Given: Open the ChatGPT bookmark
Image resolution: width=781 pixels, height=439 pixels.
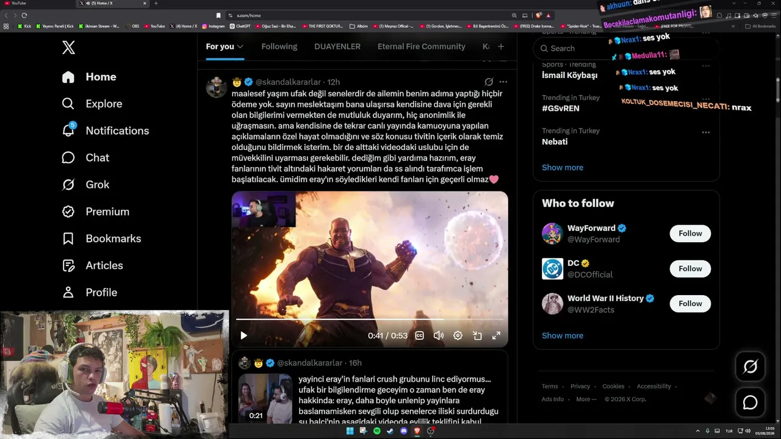Looking at the screenshot, I should [x=240, y=26].
